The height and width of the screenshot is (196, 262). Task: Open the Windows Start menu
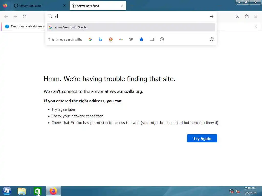(7, 191)
